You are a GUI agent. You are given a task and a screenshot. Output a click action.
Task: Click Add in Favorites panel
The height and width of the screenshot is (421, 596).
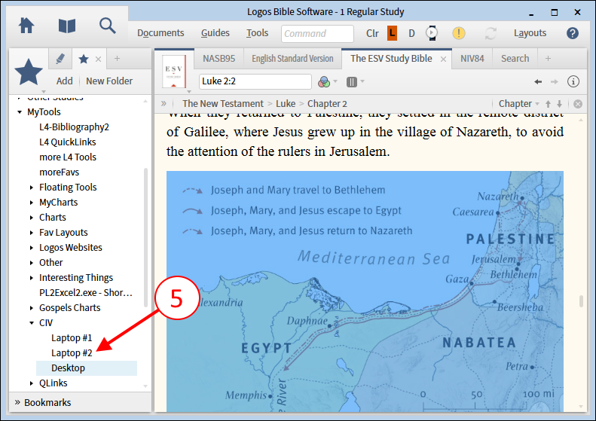[x=64, y=81]
